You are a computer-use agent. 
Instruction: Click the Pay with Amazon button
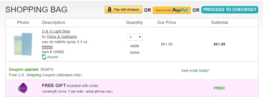click(123, 10)
